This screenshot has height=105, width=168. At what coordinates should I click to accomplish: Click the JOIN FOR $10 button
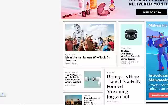(152, 12)
